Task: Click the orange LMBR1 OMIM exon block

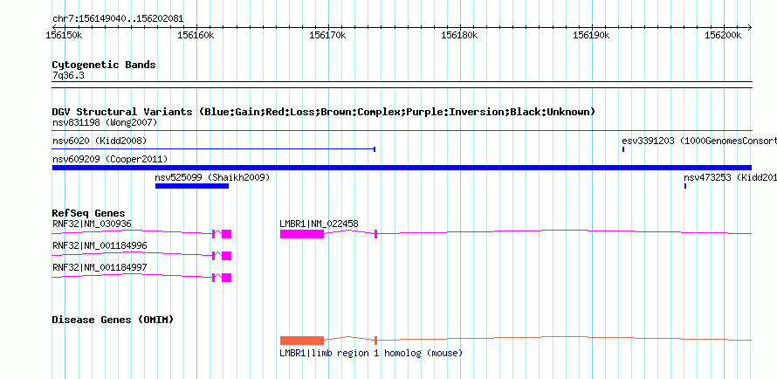Action: 302,341
